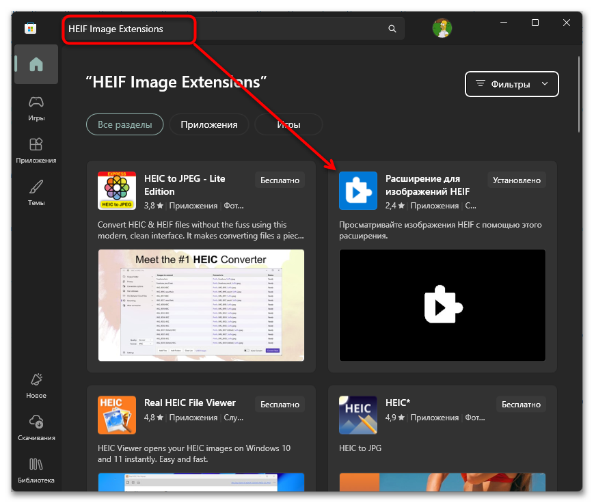Screen dimensions: 594x503
Task: Open the Home section in the sidebar
Action: point(36,64)
